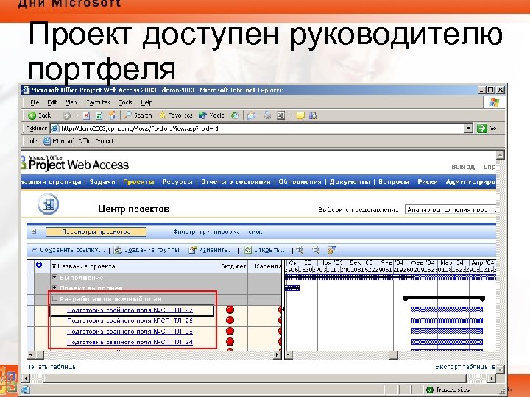Click the Gantt horizontal scrollbar thumb
Image resolution: width=530 pixels, height=397 pixels.
coord(393,355)
